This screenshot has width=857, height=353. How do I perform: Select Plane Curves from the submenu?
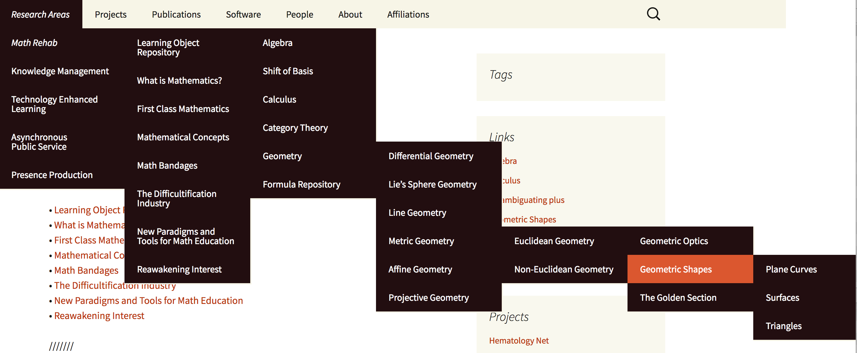(791, 269)
